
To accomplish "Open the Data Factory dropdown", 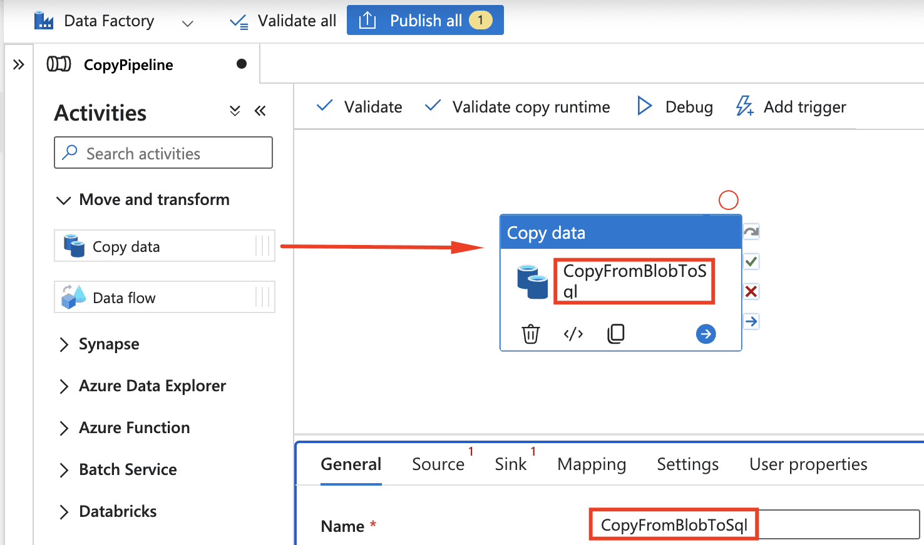I will [x=187, y=24].
